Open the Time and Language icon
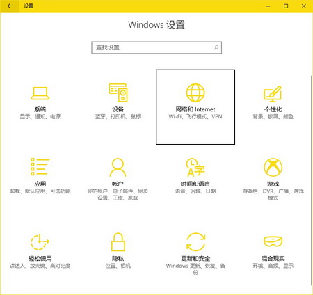This screenshot has height=295, width=313. click(x=195, y=167)
